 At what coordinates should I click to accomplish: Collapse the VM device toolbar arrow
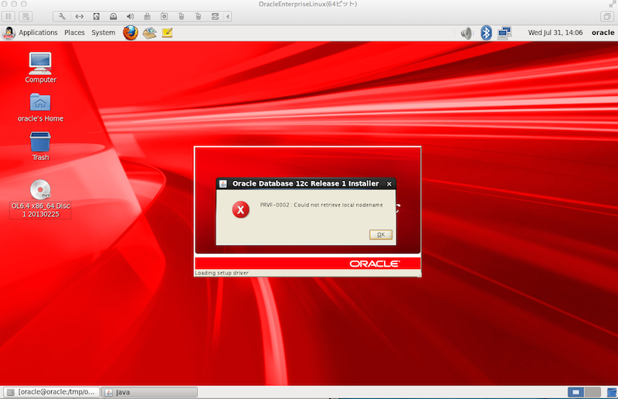click(228, 16)
